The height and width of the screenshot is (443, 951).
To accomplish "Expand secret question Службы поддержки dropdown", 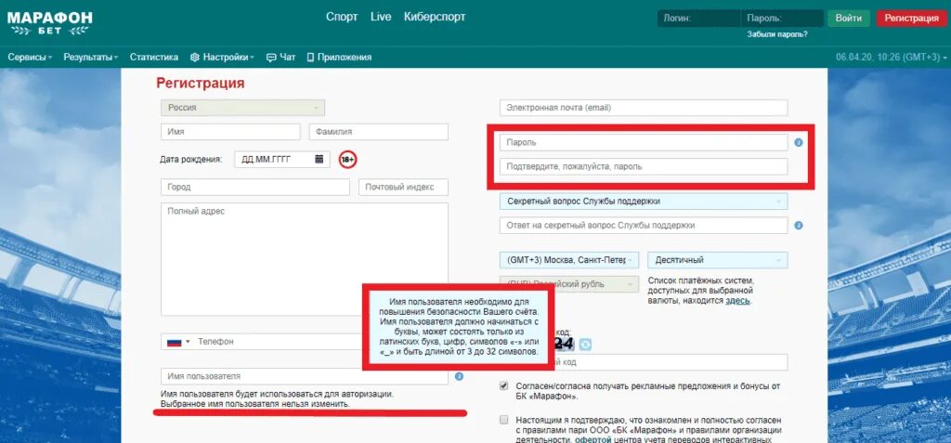I will 644,202.
